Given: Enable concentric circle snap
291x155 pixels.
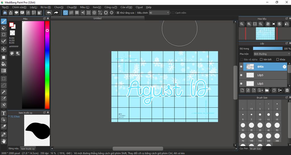Looking at the screenshot, I should [x=94, y=12].
